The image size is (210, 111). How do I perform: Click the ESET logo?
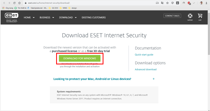coord(11,18)
